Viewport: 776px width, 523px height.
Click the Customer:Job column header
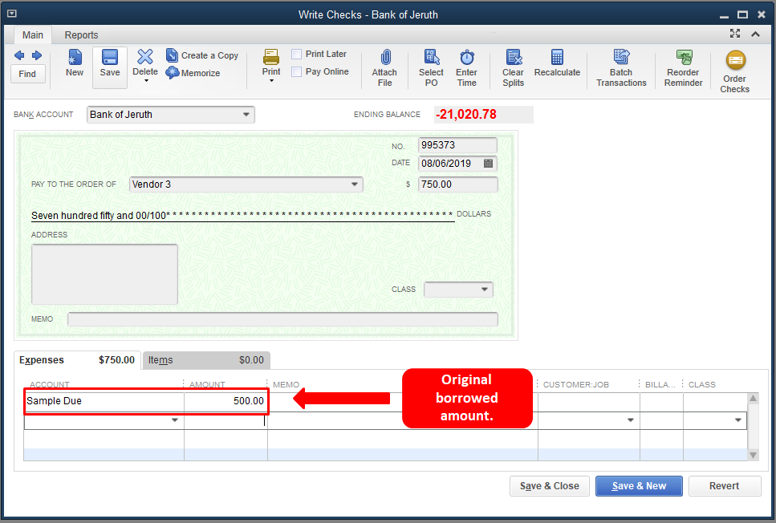tap(576, 384)
